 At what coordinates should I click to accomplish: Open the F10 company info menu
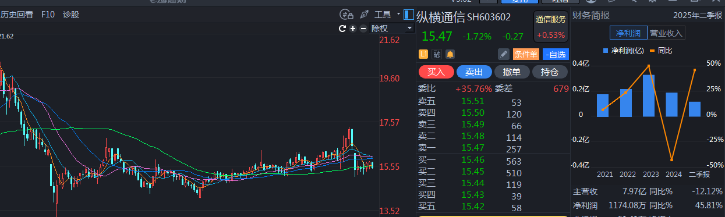(x=48, y=15)
